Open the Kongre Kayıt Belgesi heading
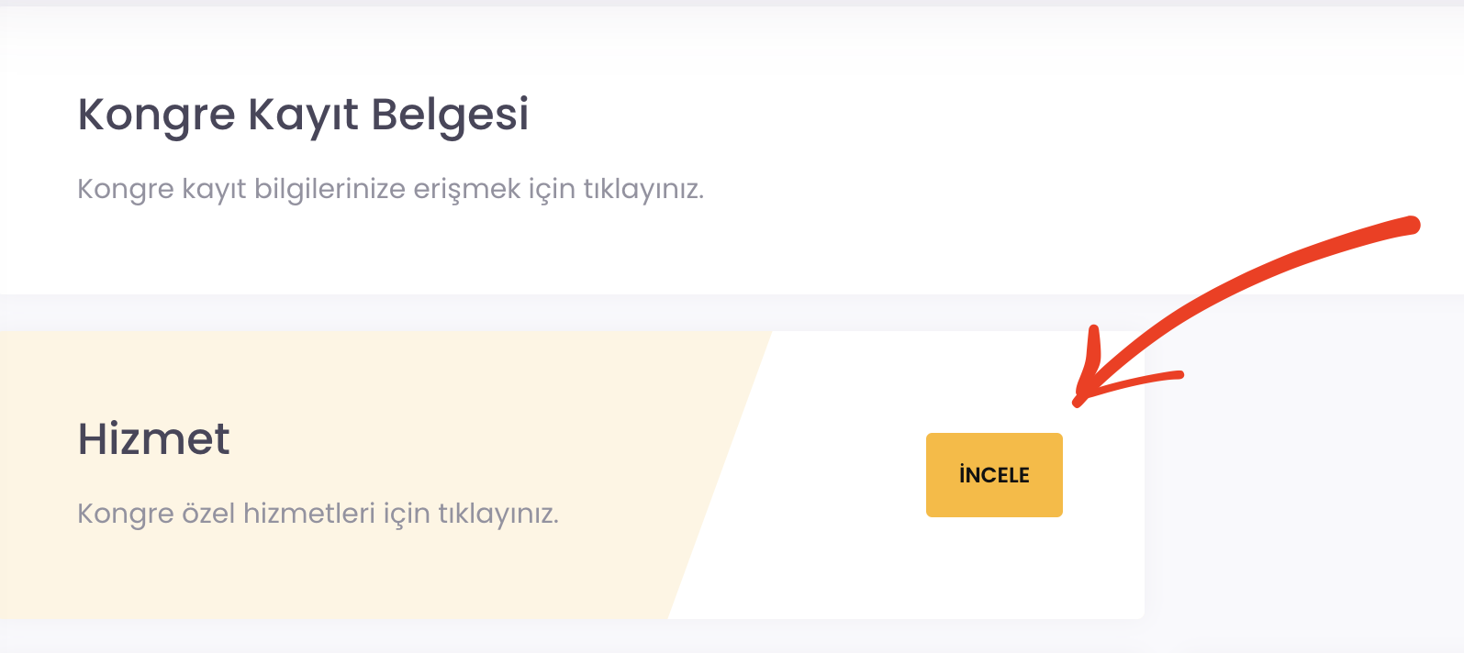The height and width of the screenshot is (653, 1464). (303, 116)
